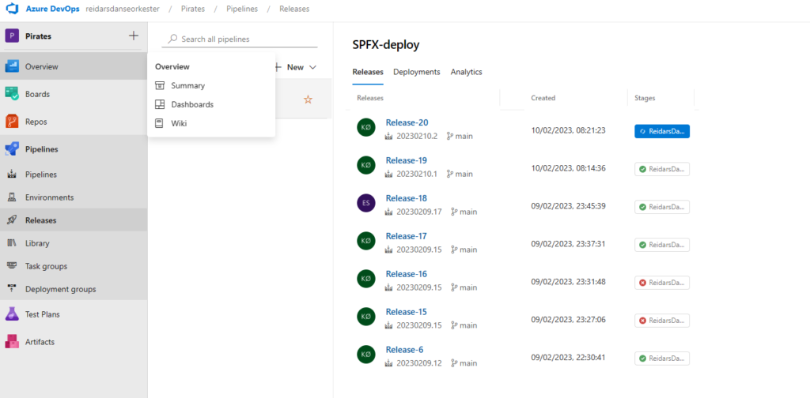Click the Boards sidebar icon
The height and width of the screenshot is (398, 810).
point(12,94)
